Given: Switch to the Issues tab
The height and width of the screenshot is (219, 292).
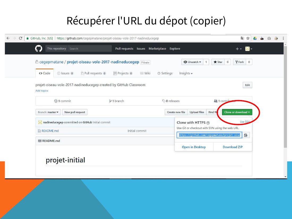Looking at the screenshot, I should click(65, 73).
